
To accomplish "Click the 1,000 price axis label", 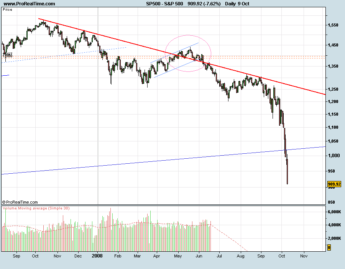I will [334, 156].
